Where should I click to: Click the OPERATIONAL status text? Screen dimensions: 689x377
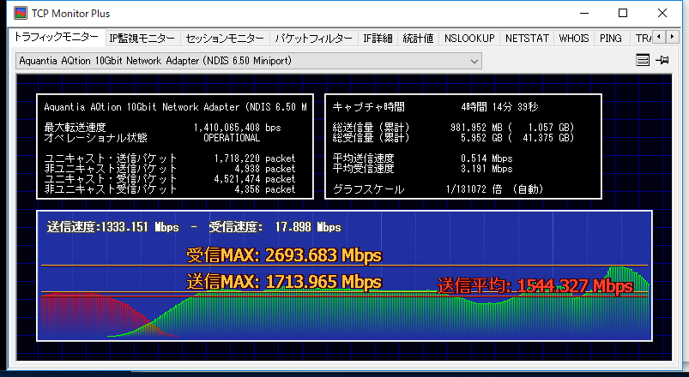pos(232,138)
